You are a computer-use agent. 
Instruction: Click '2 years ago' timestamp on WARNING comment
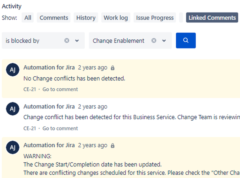93,145
